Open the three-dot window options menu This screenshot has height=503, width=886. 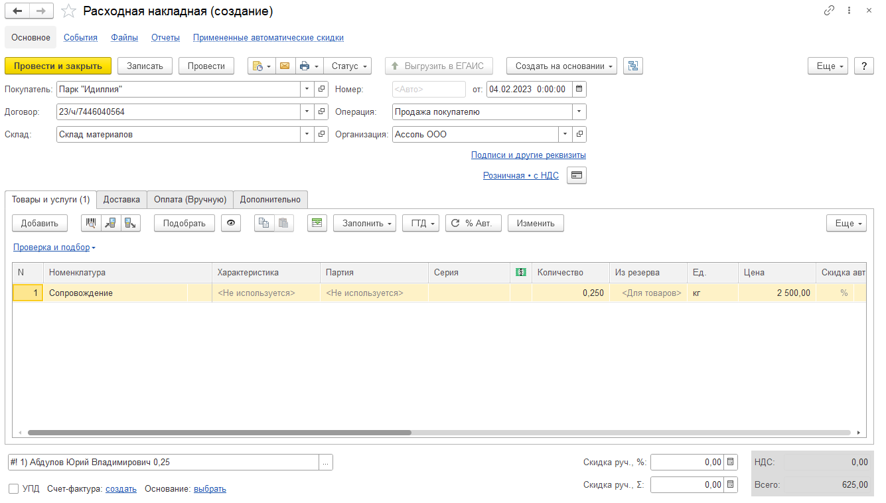(x=849, y=11)
